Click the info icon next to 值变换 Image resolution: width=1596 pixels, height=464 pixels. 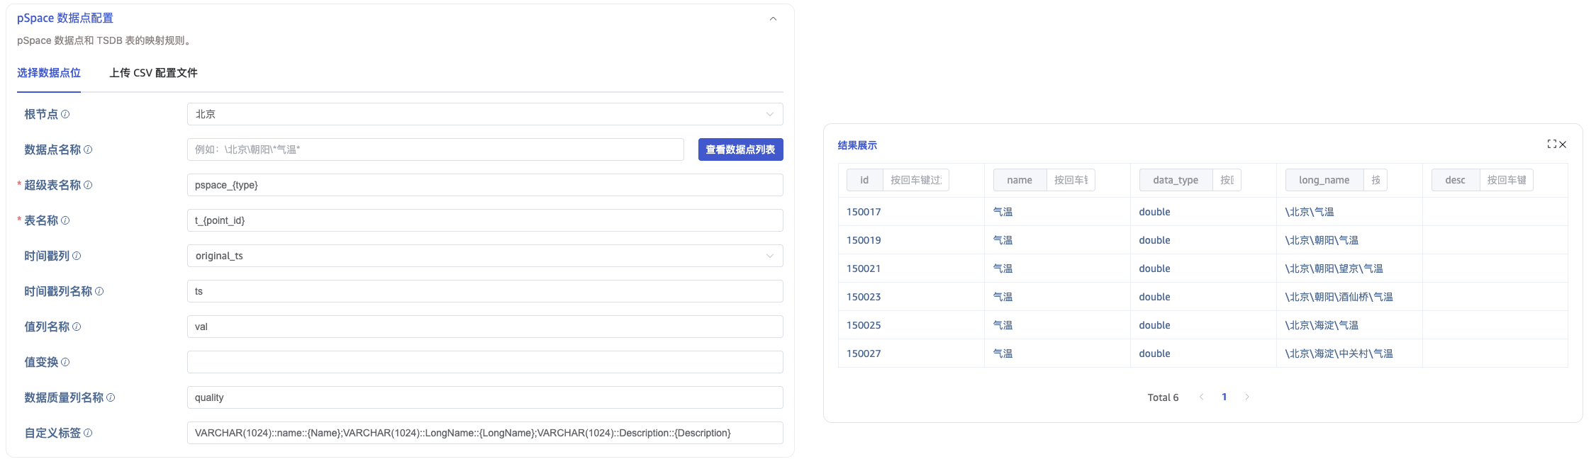[65, 362]
